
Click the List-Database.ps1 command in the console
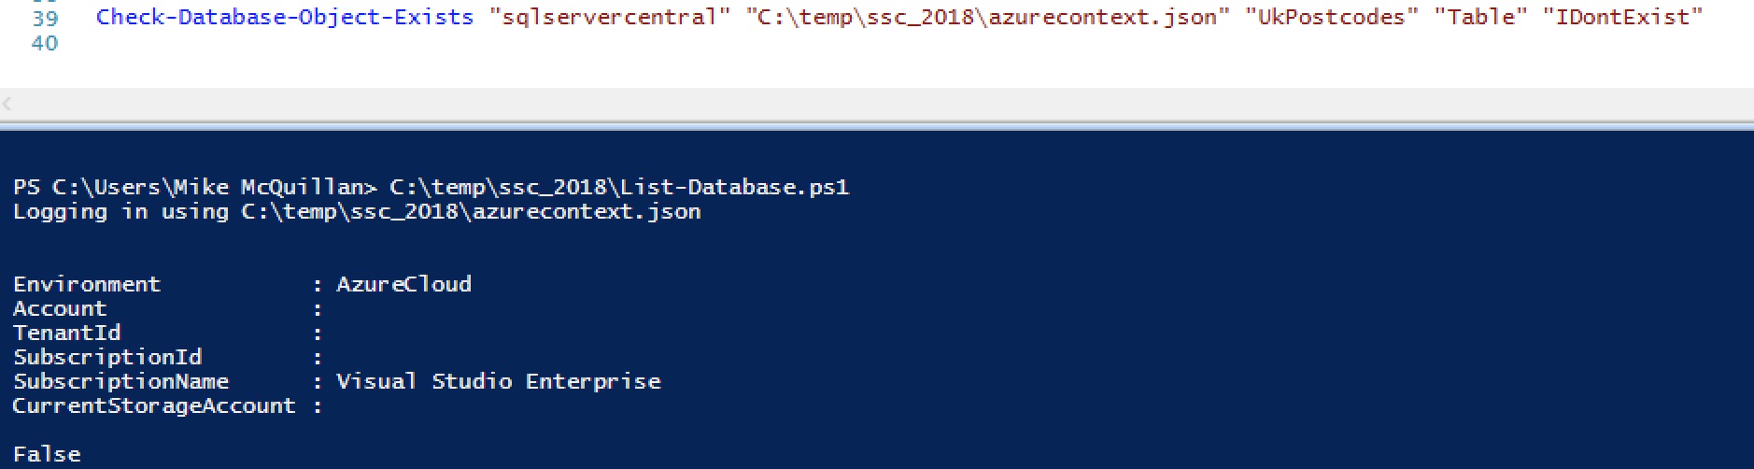pos(618,187)
